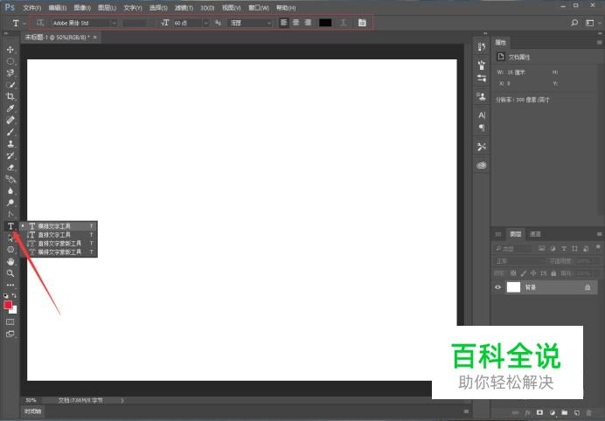This screenshot has height=421, width=605.
Task: Select the Crop tool
Action: point(10,96)
